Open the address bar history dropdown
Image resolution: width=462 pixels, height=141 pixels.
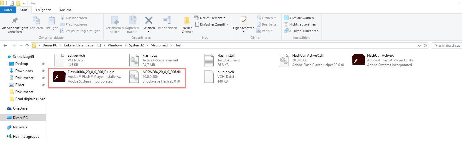[420, 46]
